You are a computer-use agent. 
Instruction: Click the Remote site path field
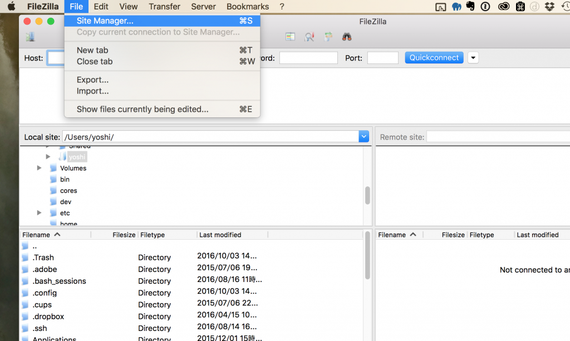tap(498, 137)
